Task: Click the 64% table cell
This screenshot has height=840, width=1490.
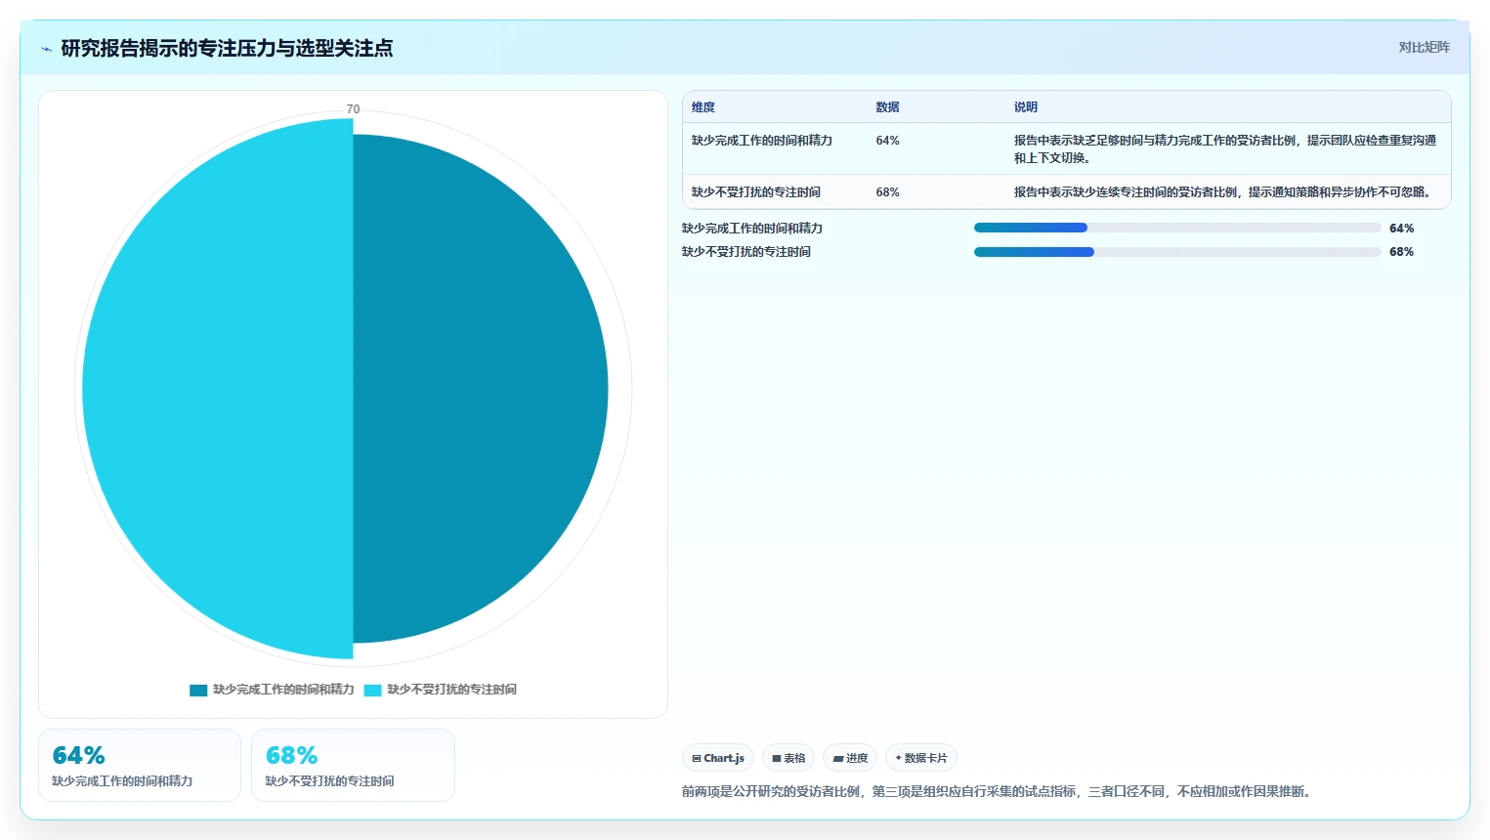Action: pyautogui.click(x=887, y=141)
